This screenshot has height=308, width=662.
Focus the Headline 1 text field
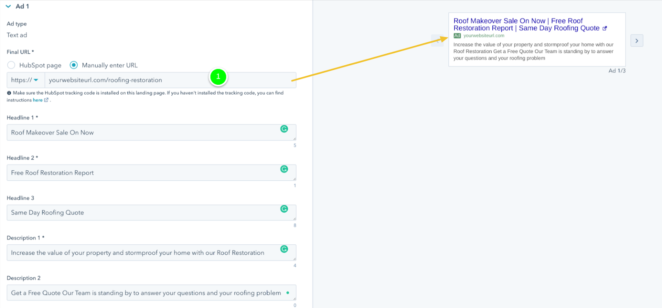click(141, 133)
